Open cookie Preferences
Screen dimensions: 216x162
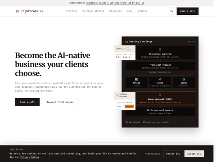(x=153, y=154)
